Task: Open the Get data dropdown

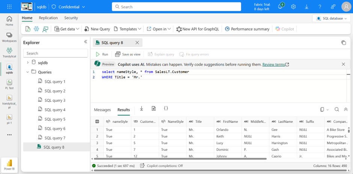Action: (x=67, y=29)
